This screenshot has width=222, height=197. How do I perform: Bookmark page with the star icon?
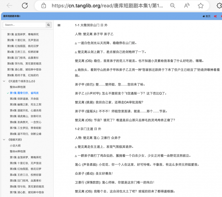[x=200, y=5]
